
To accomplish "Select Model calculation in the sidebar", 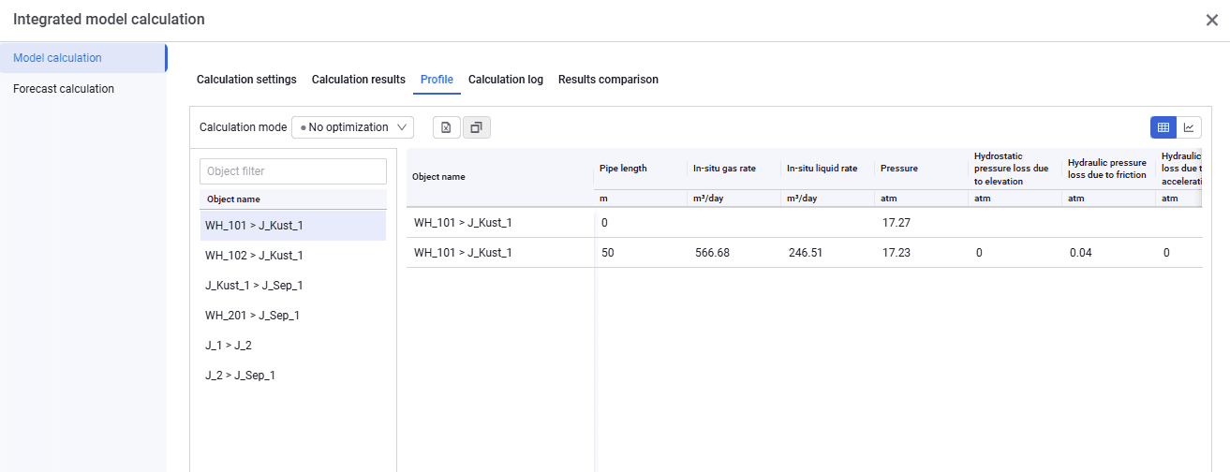I will pyautogui.click(x=82, y=57).
